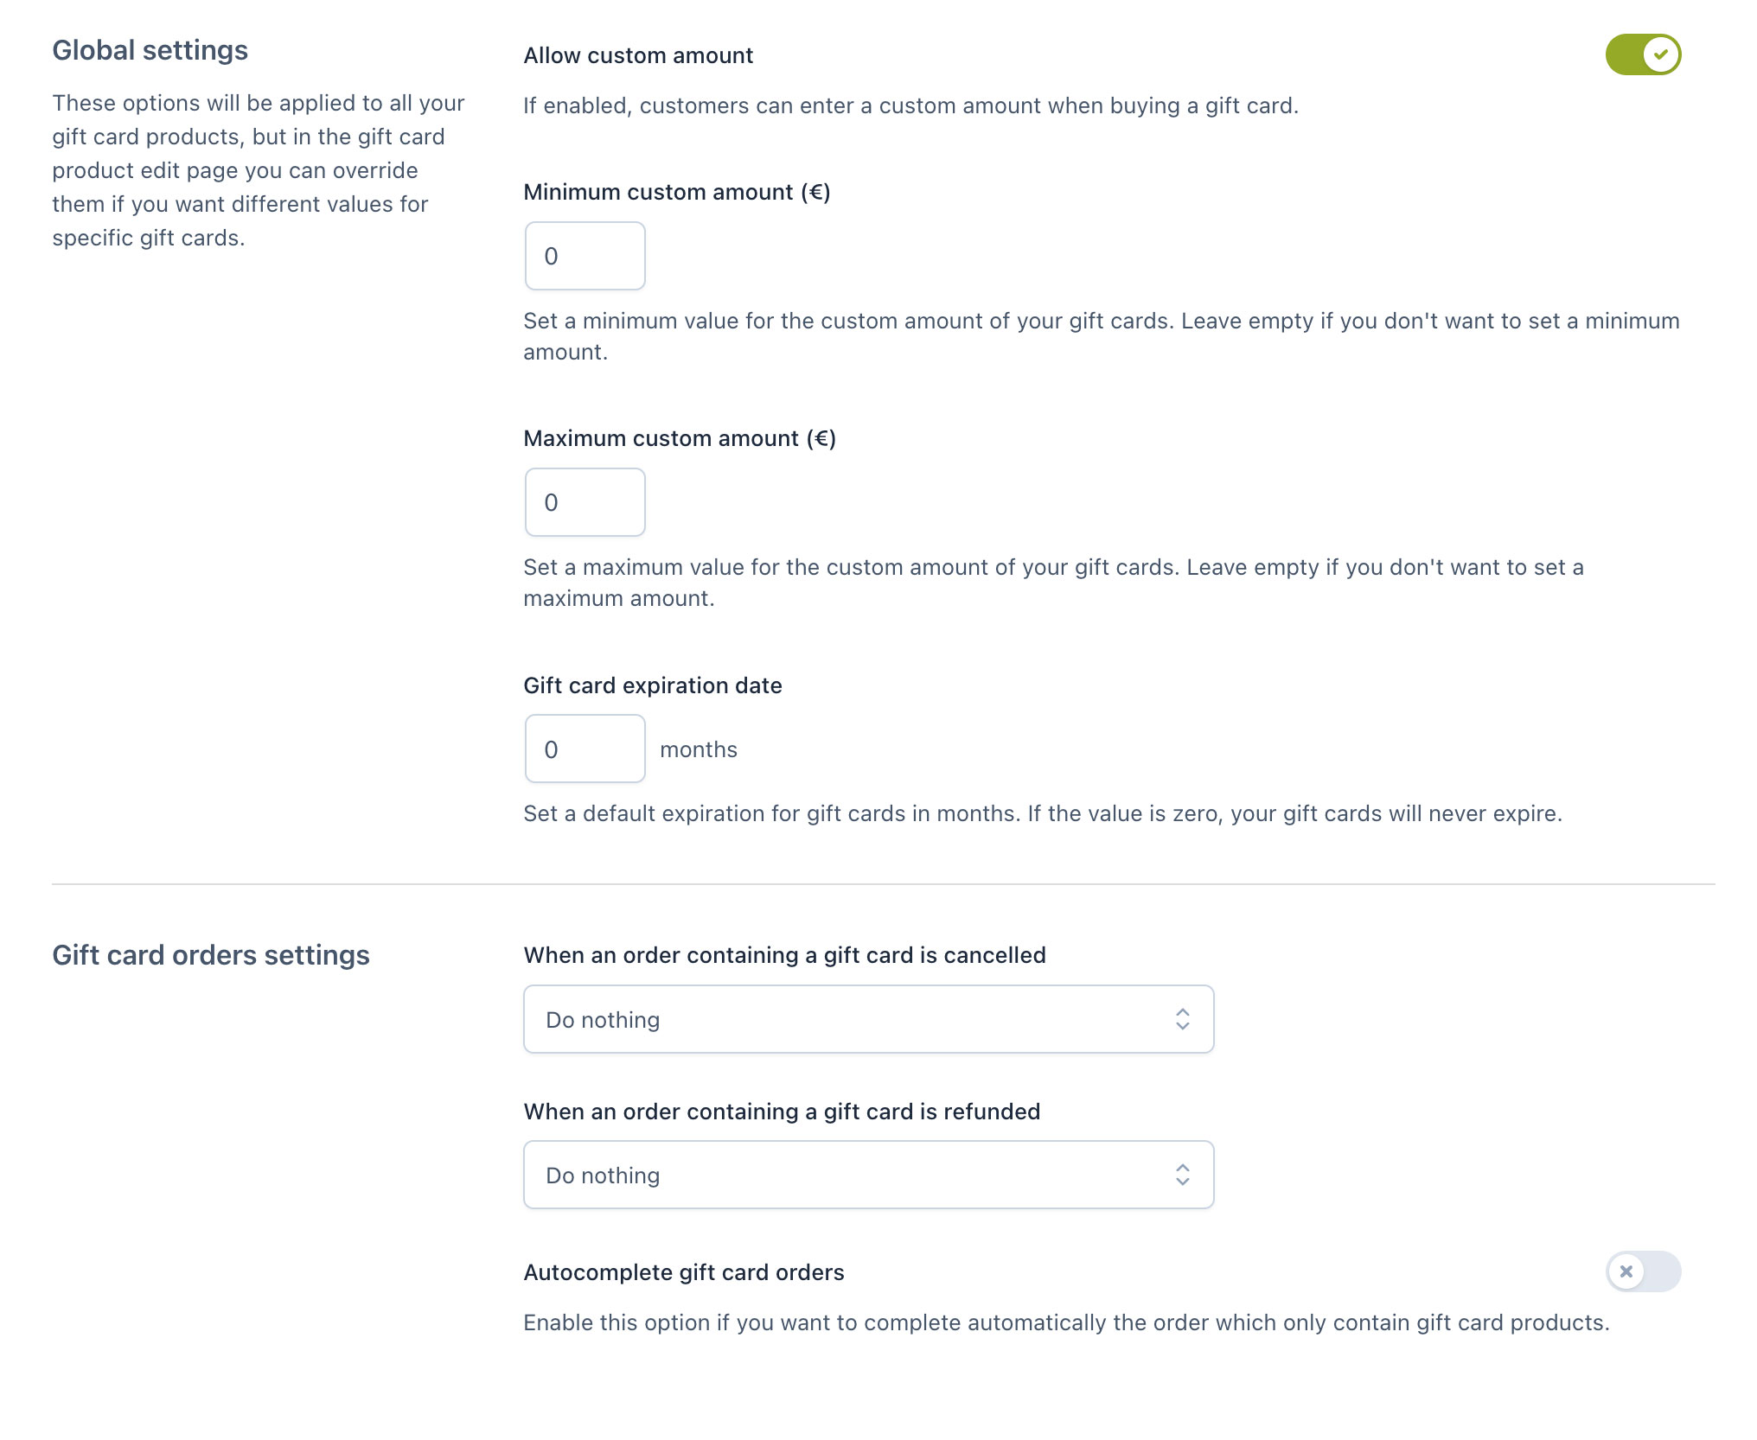Screen dimensions: 1757x1440
Task: Click the Minimum custom amount (€) label
Action: (x=676, y=192)
